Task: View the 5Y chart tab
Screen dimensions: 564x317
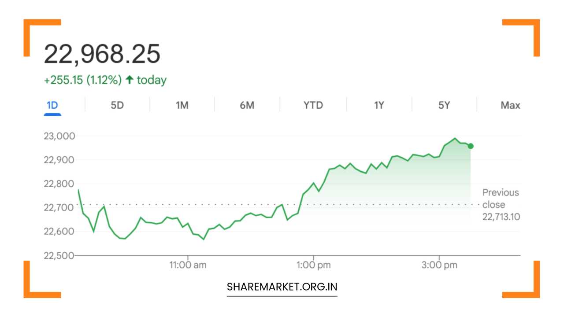Action: (444, 106)
